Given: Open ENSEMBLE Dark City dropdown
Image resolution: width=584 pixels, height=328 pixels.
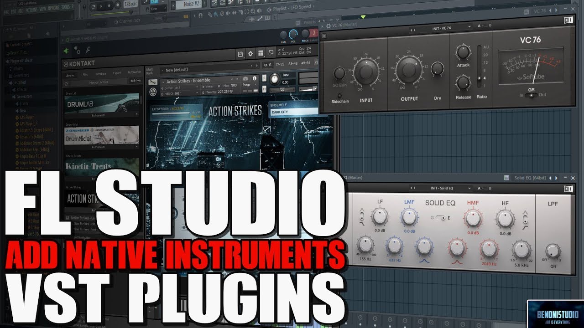Looking at the screenshot, I should point(293,112).
